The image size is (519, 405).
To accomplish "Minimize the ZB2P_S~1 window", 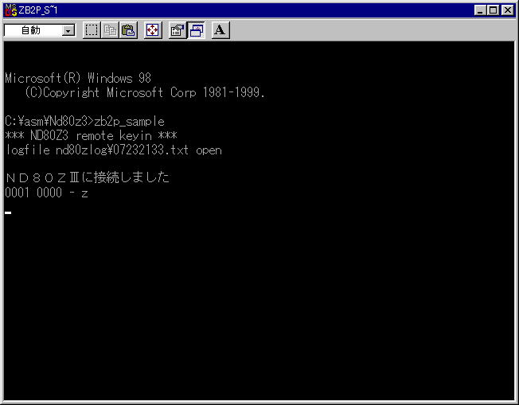I will click(x=480, y=10).
